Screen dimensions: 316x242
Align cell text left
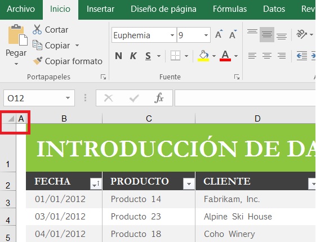pyautogui.click(x=252, y=56)
